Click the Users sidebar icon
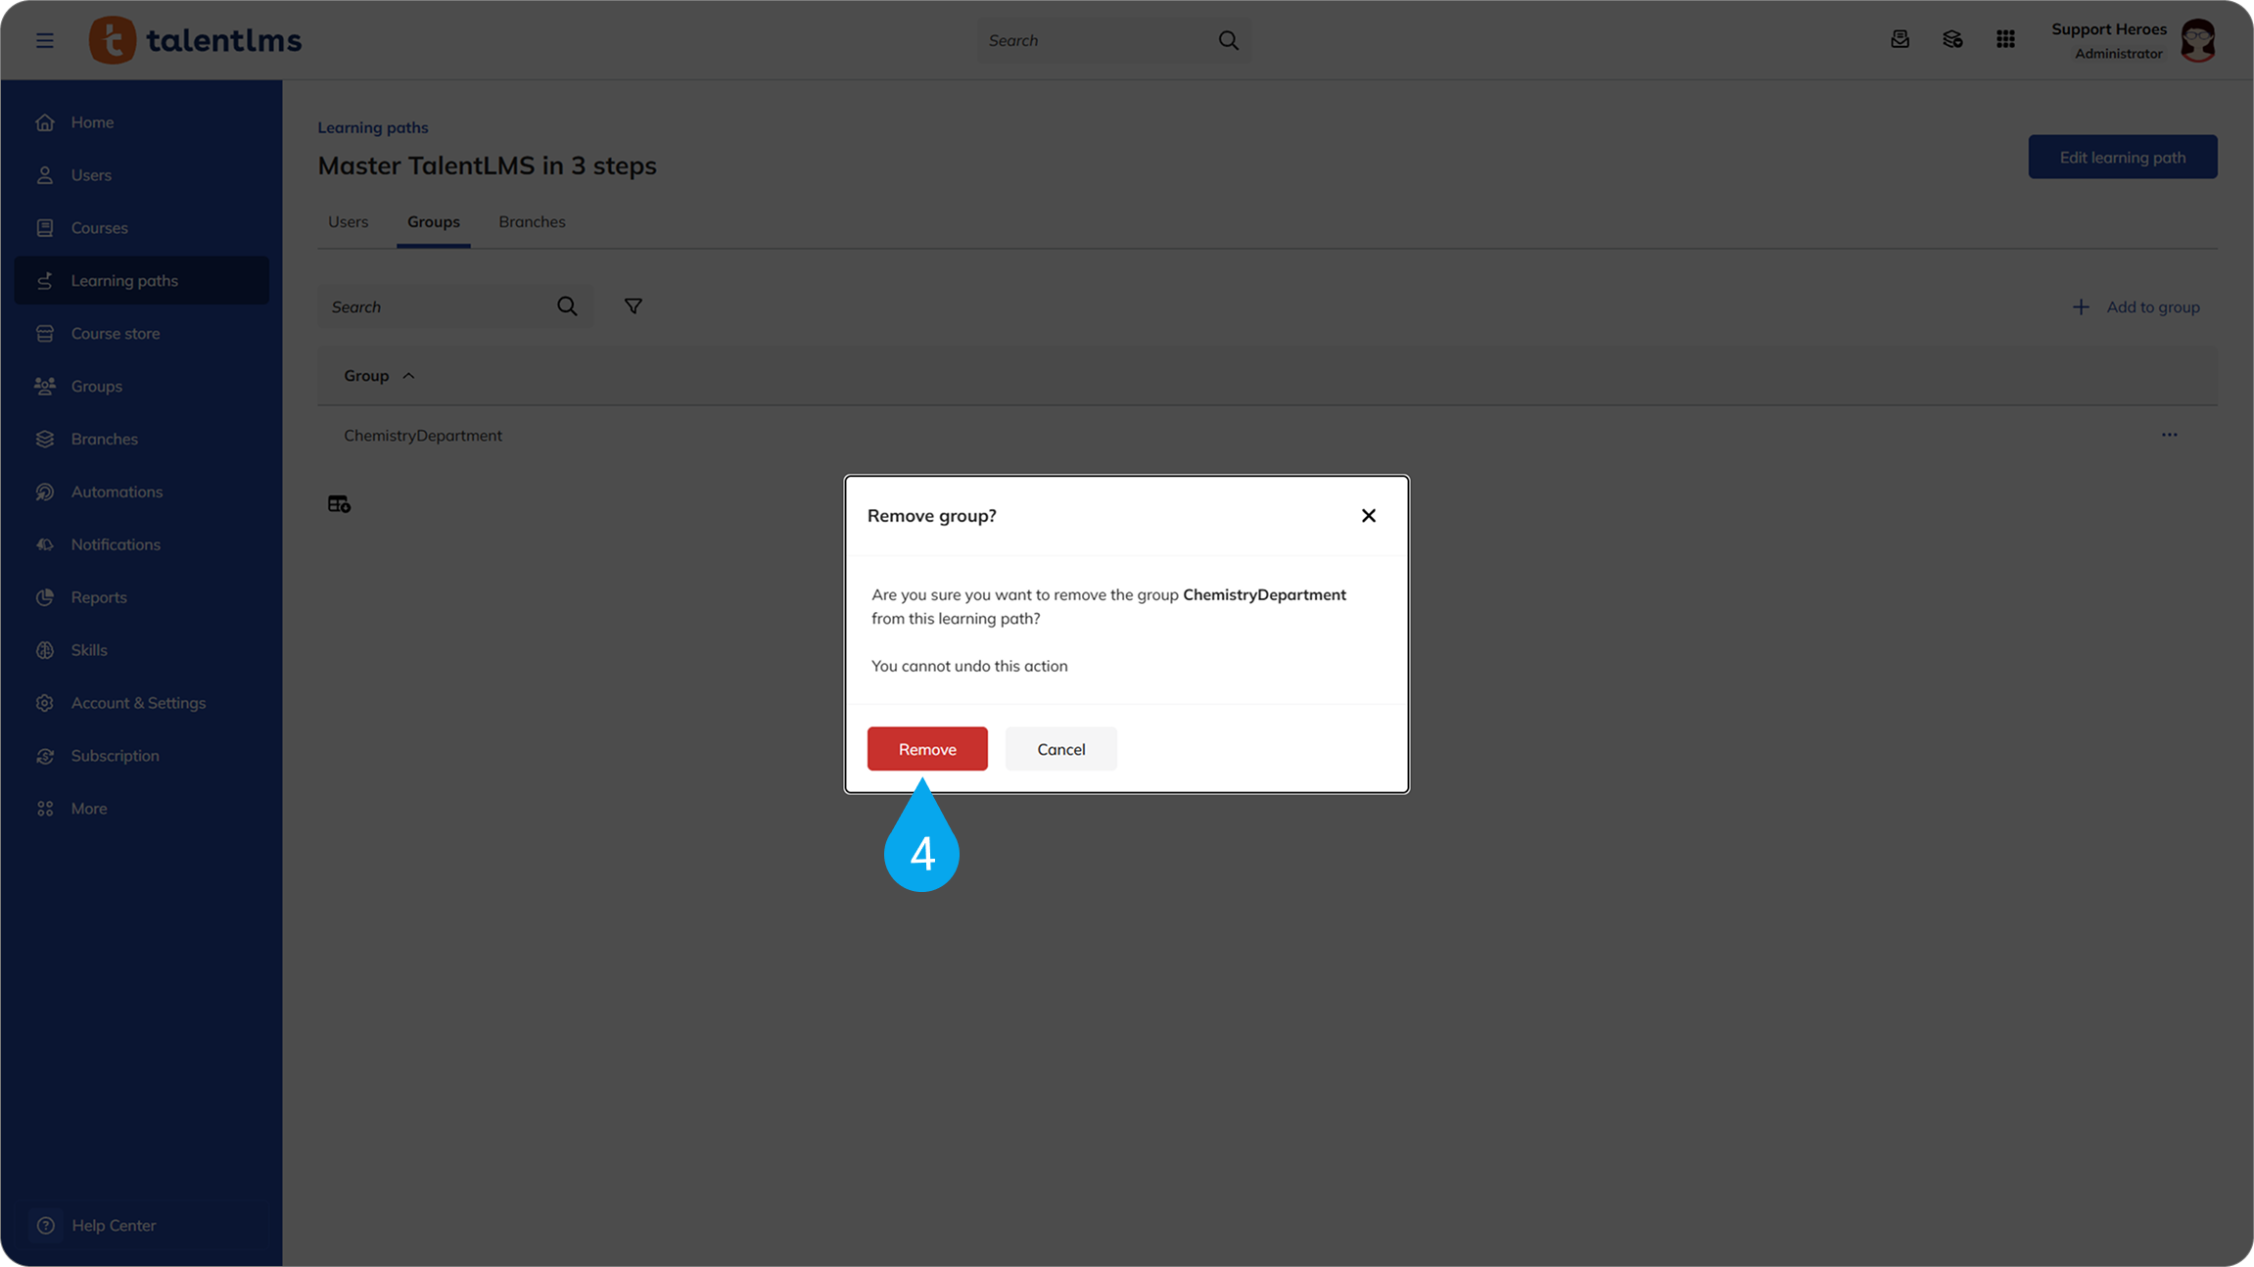Image resolution: width=2254 pixels, height=1267 pixels. coord(45,175)
